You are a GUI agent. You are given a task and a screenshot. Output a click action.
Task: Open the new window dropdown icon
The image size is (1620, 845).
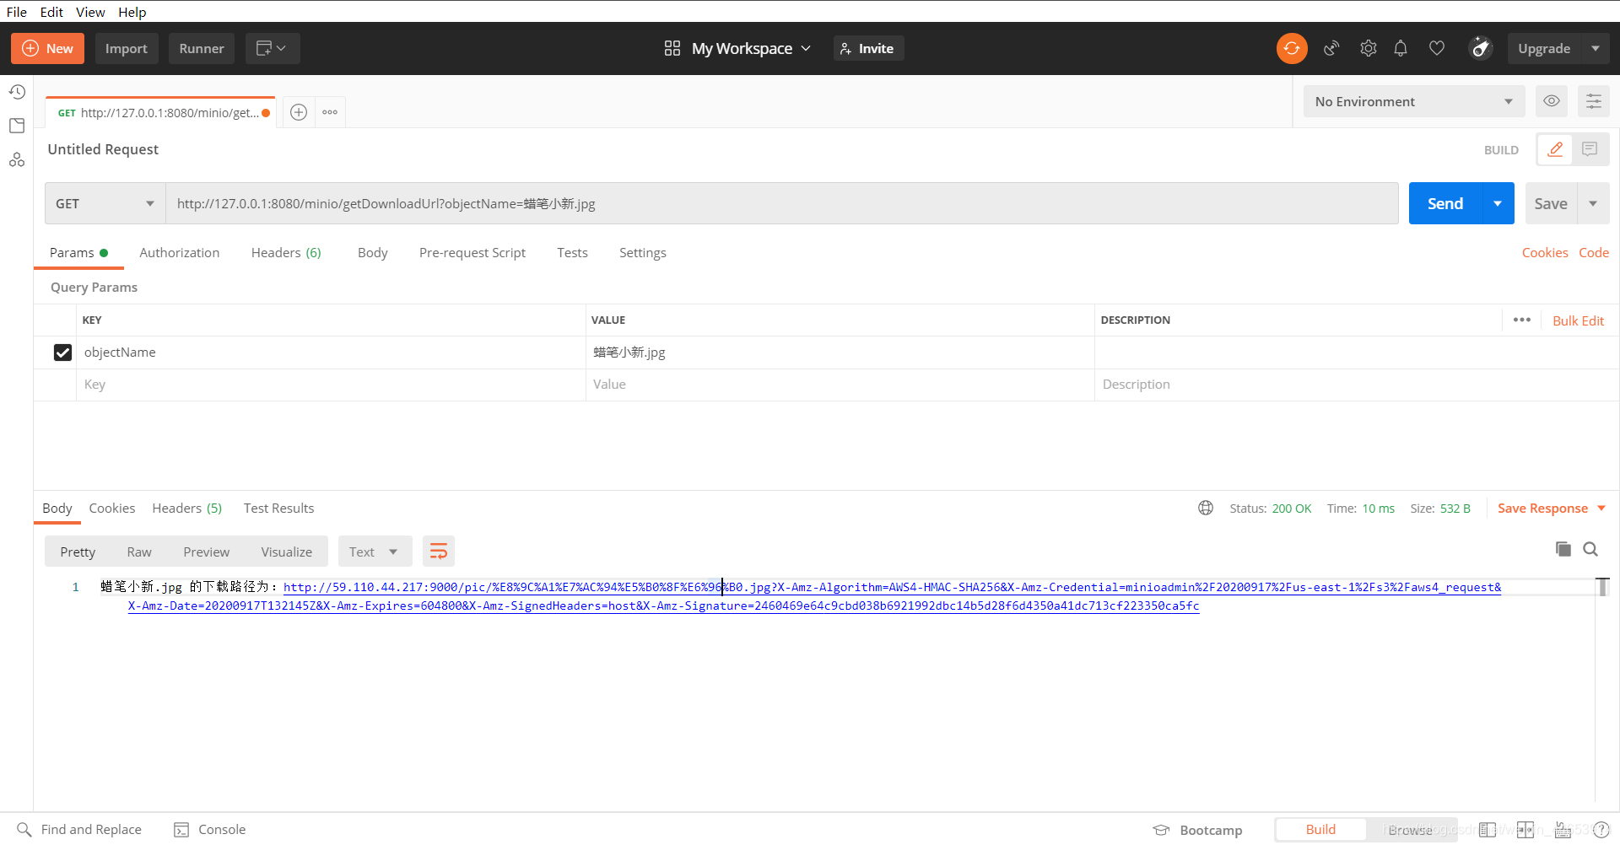(273, 49)
